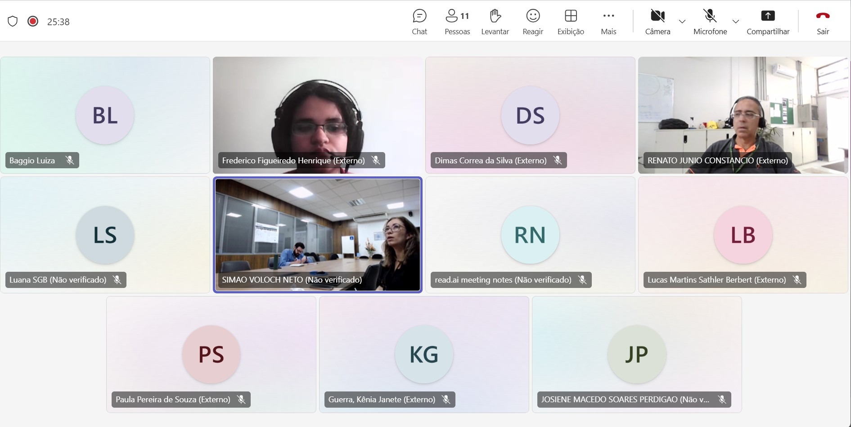The image size is (851, 427).
Task: Open the Chat panel
Action: point(419,22)
